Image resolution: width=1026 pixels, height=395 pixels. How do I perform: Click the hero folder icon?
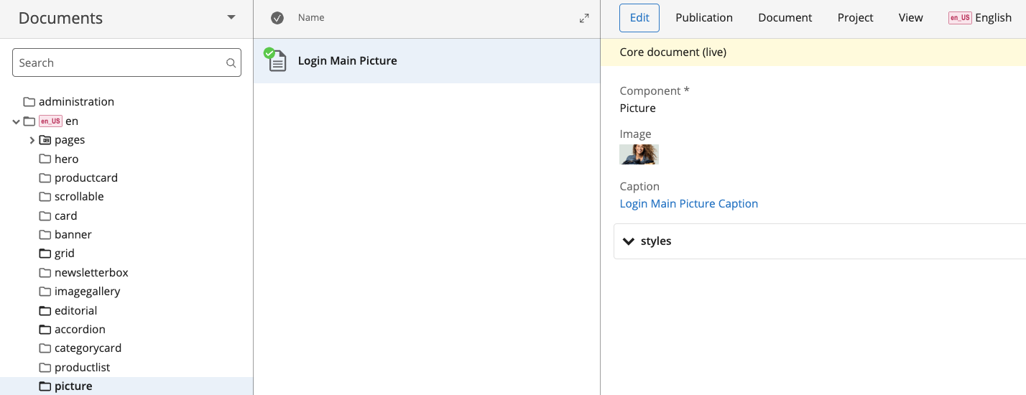tap(45, 159)
